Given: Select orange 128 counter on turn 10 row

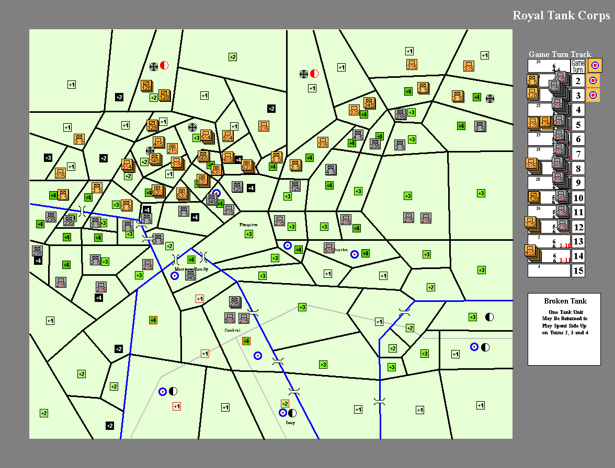Looking at the screenshot, I should [534, 196].
